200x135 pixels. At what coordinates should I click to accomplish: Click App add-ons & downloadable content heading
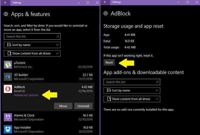pos(144,72)
